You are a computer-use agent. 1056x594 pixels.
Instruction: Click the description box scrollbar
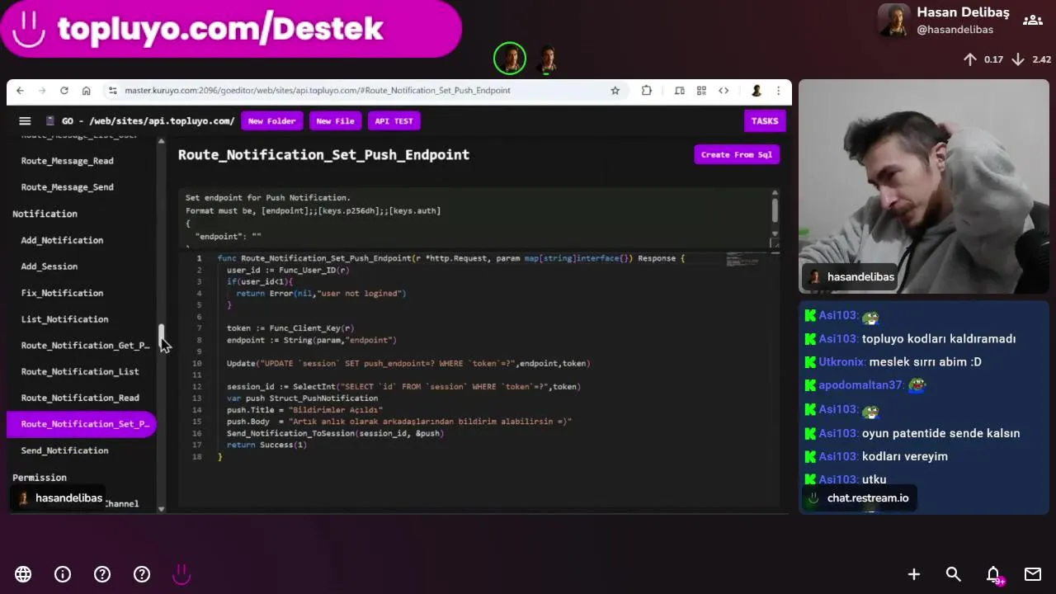[775, 209]
